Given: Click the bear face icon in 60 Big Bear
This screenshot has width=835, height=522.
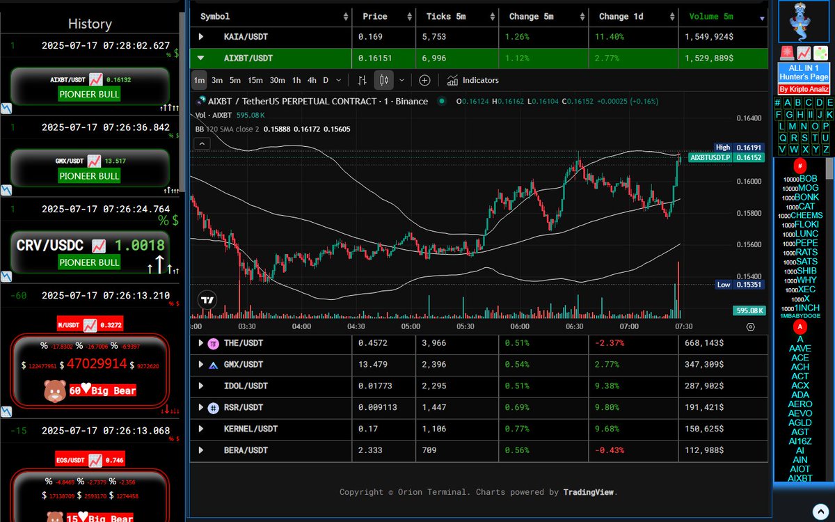Looking at the screenshot, I should pyautogui.click(x=54, y=390).
